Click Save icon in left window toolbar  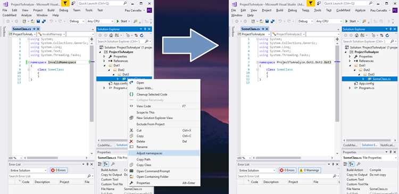(x=38, y=21)
